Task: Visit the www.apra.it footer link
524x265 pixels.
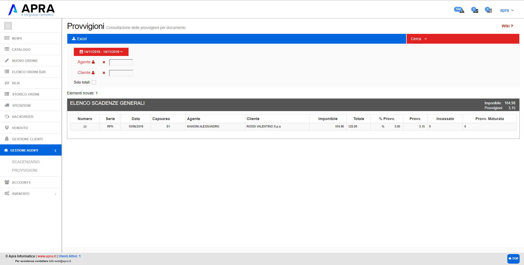Action: (x=46, y=256)
